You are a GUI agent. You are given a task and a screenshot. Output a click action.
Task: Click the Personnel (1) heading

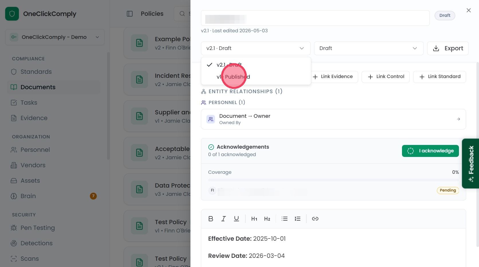click(x=227, y=102)
